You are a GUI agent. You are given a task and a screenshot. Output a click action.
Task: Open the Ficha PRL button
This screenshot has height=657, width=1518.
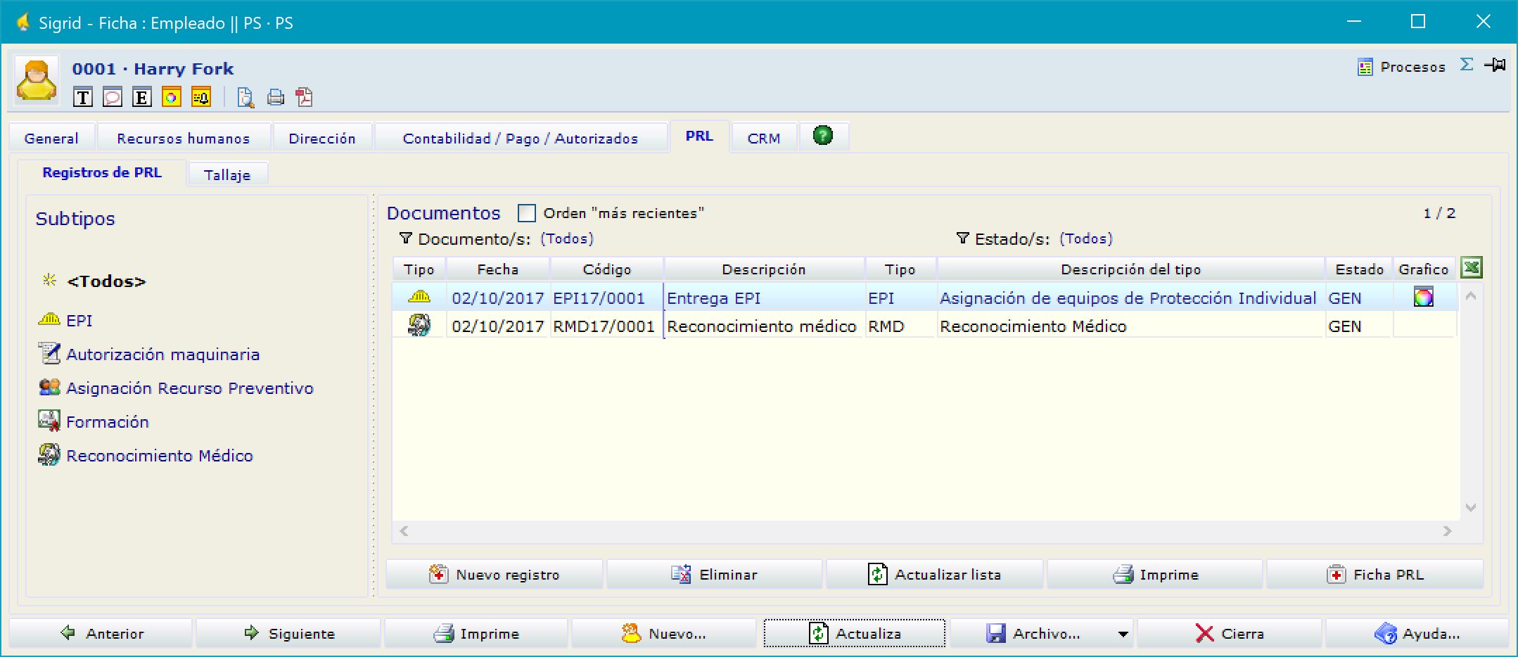[x=1375, y=575]
